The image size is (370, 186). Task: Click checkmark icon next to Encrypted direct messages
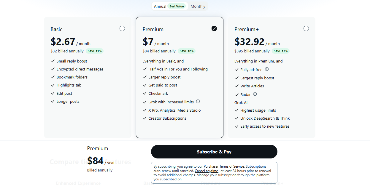53,69
